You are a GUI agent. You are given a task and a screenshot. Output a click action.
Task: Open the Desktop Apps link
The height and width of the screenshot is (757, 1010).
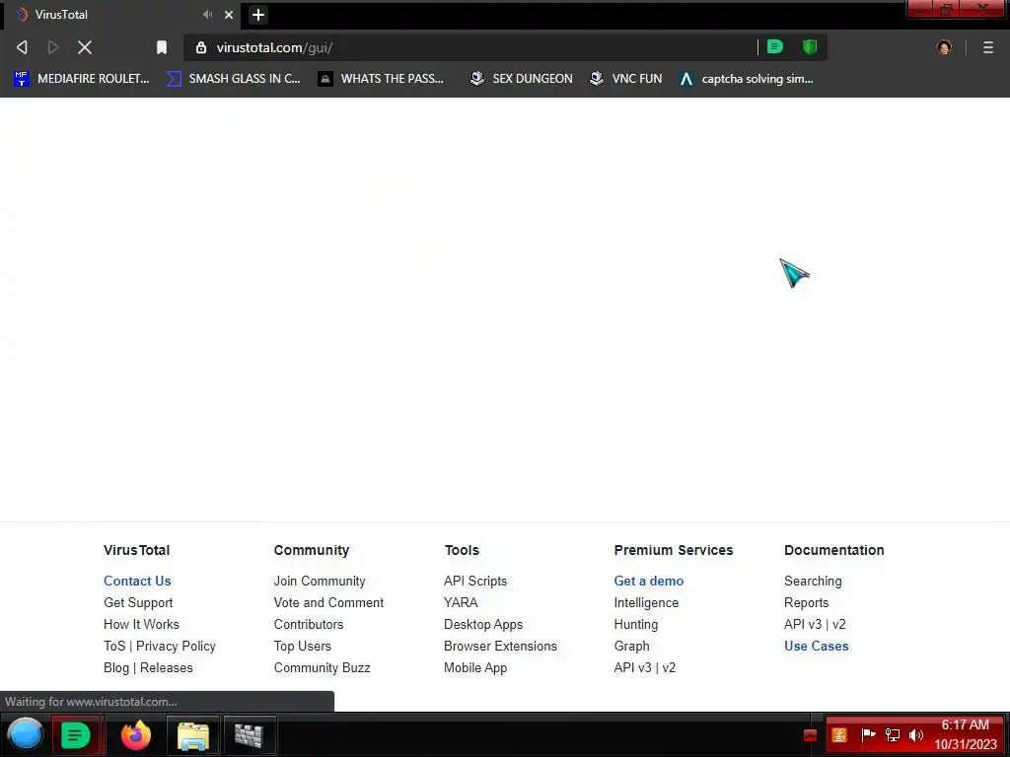483,624
